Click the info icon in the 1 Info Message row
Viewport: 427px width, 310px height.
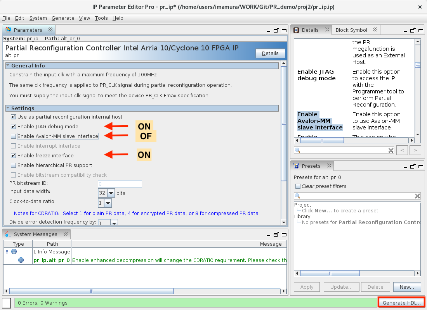click(14, 251)
